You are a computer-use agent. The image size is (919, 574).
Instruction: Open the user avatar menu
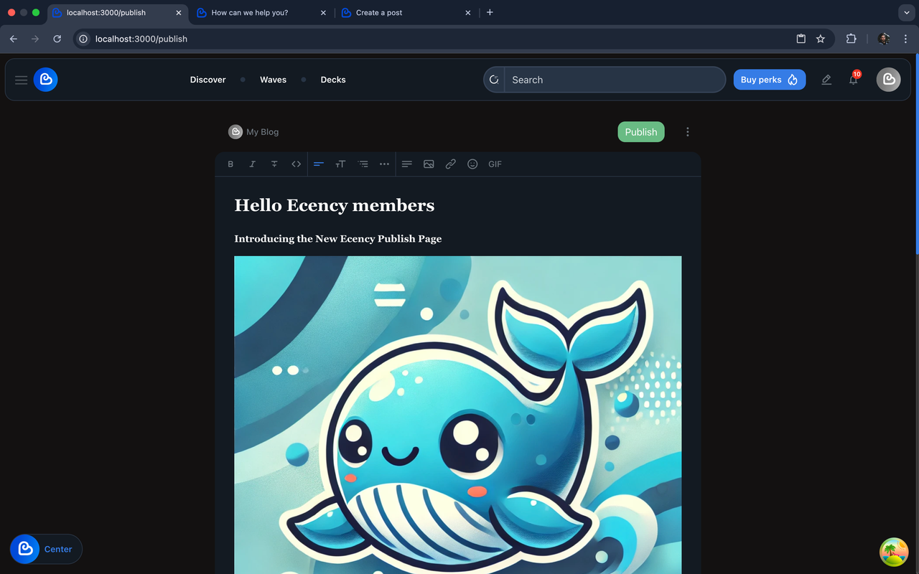(889, 80)
